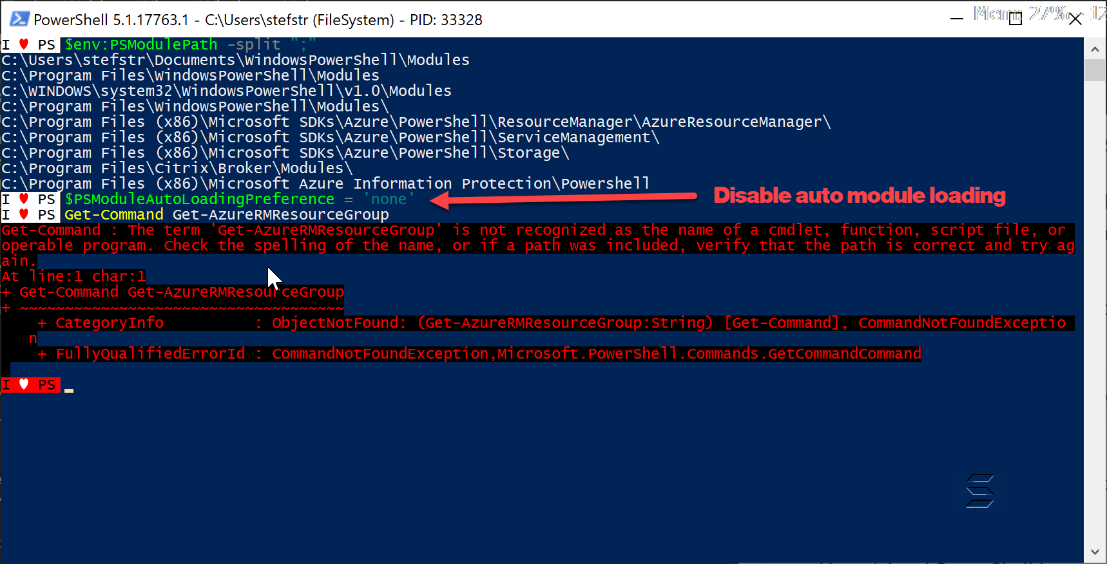Click the heart icon on the last empty prompt
Image resolution: width=1107 pixels, height=564 pixels.
coord(24,384)
